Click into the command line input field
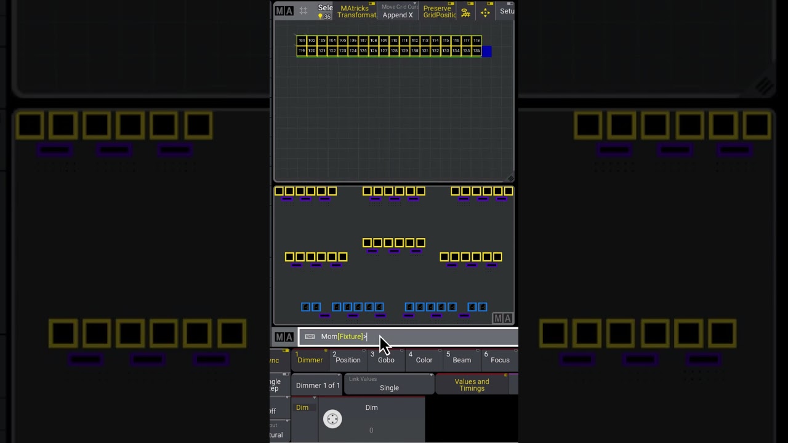The height and width of the screenshot is (443, 788). pyautogui.click(x=409, y=337)
